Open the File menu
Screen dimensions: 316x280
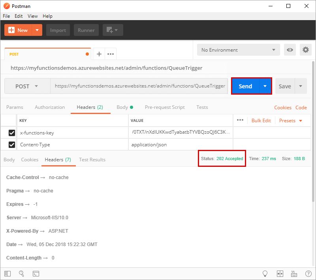click(6, 16)
